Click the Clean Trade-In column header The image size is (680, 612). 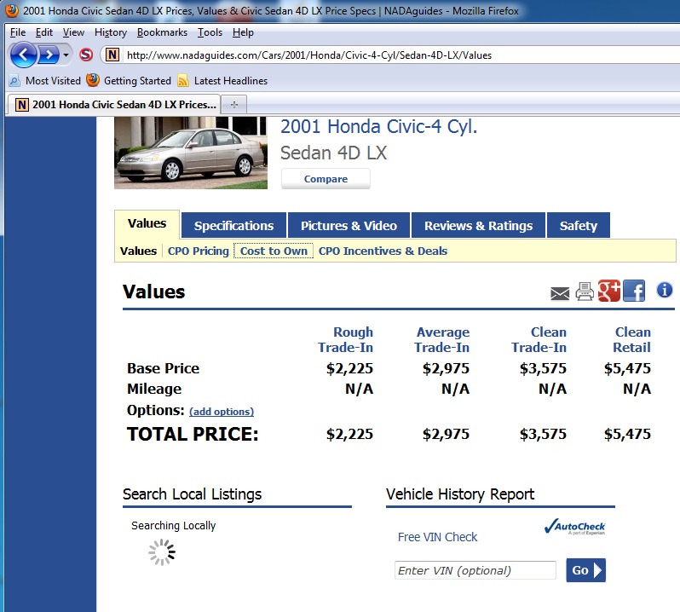(x=539, y=339)
